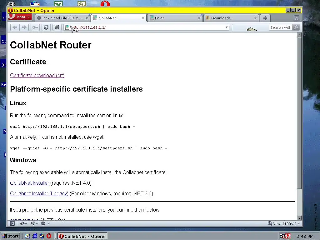
Task: Open the Opera desktop shortcut icon
Action: click(105, 3)
